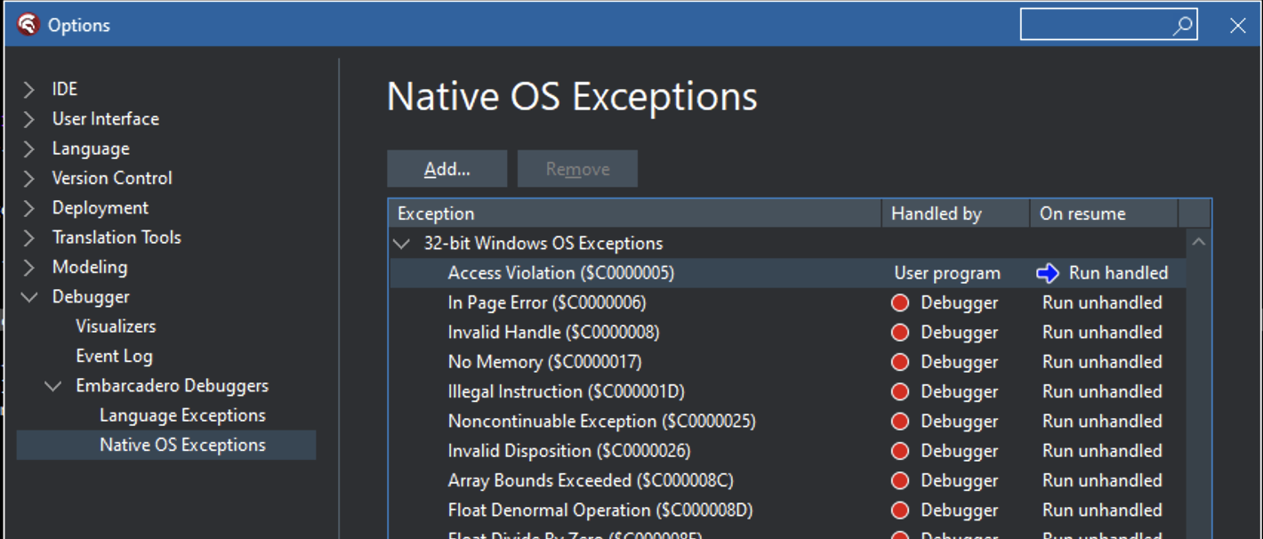
Task: Expand the Language tree node
Action: 29,149
